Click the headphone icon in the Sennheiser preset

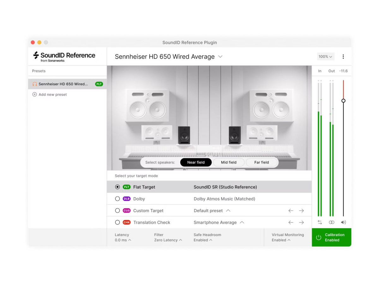click(35, 84)
